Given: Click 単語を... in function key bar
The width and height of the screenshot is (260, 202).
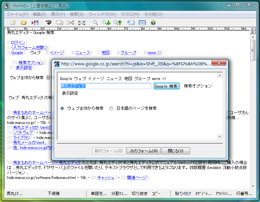Looking at the screenshot, I should (x=99, y=194).
